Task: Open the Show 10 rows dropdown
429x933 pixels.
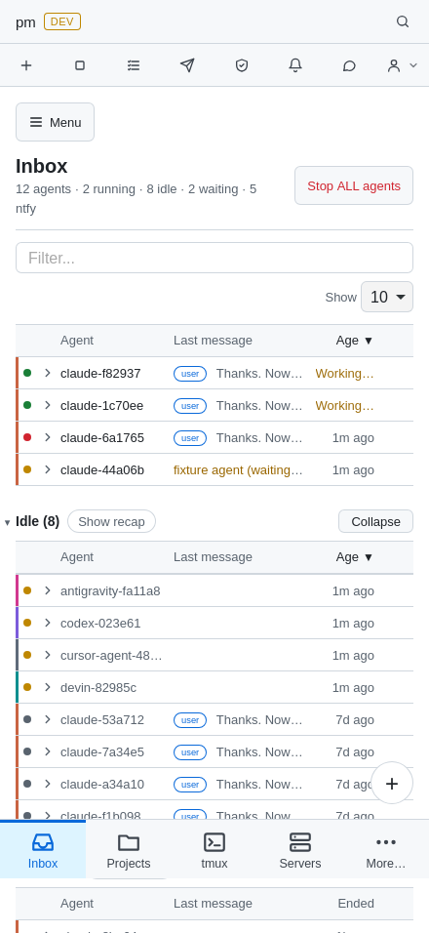Action: tap(387, 297)
